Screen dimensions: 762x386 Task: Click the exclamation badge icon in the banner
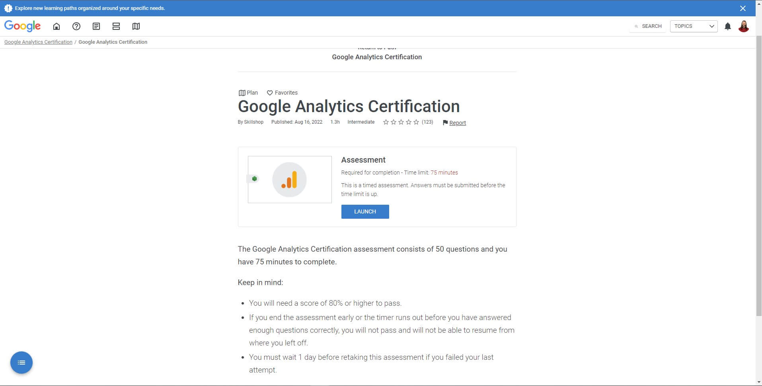click(x=8, y=8)
